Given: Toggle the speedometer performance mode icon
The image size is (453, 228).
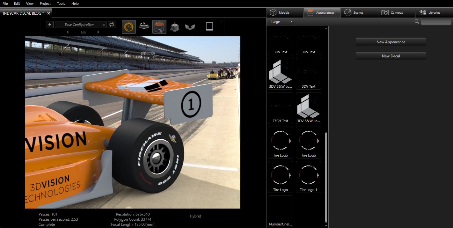Looking at the screenshot, I should click(x=129, y=27).
